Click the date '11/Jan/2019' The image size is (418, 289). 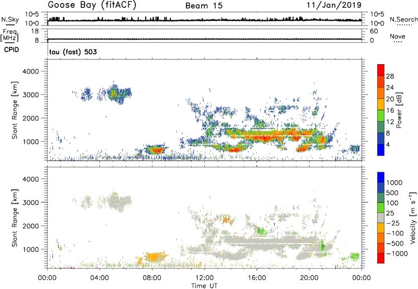click(334, 5)
